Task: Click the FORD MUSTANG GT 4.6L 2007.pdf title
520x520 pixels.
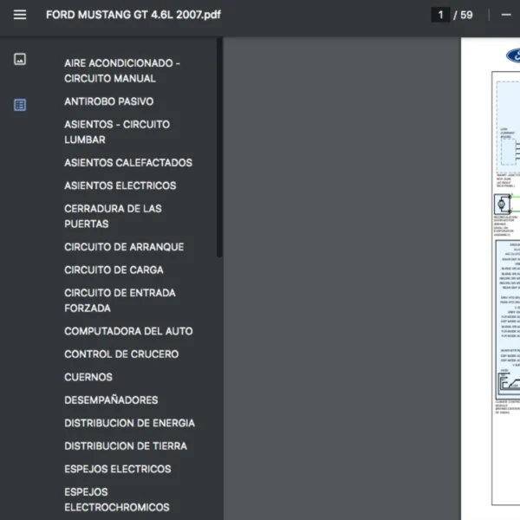Action: click(133, 15)
